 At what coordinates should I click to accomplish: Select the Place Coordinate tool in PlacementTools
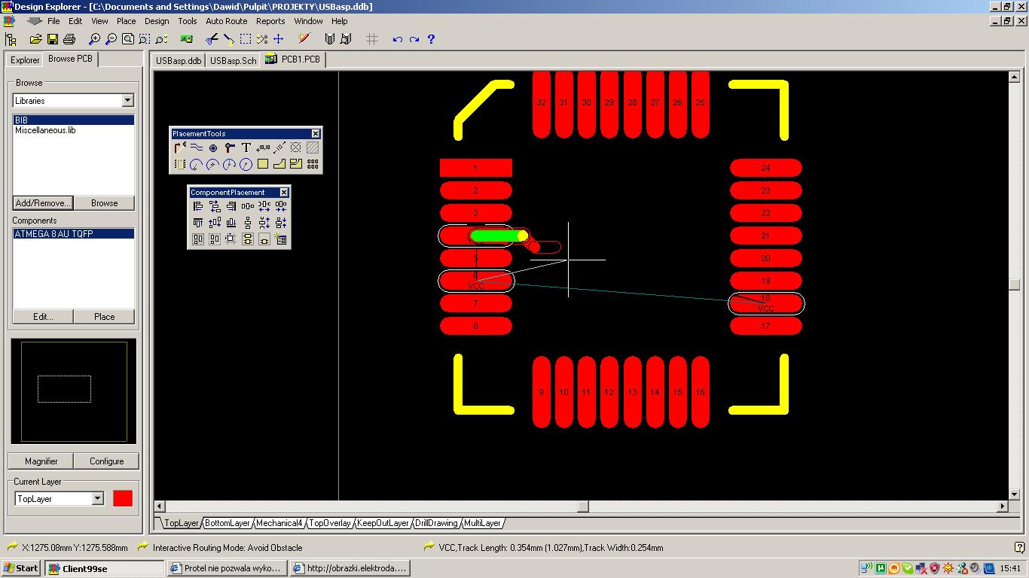(x=263, y=148)
